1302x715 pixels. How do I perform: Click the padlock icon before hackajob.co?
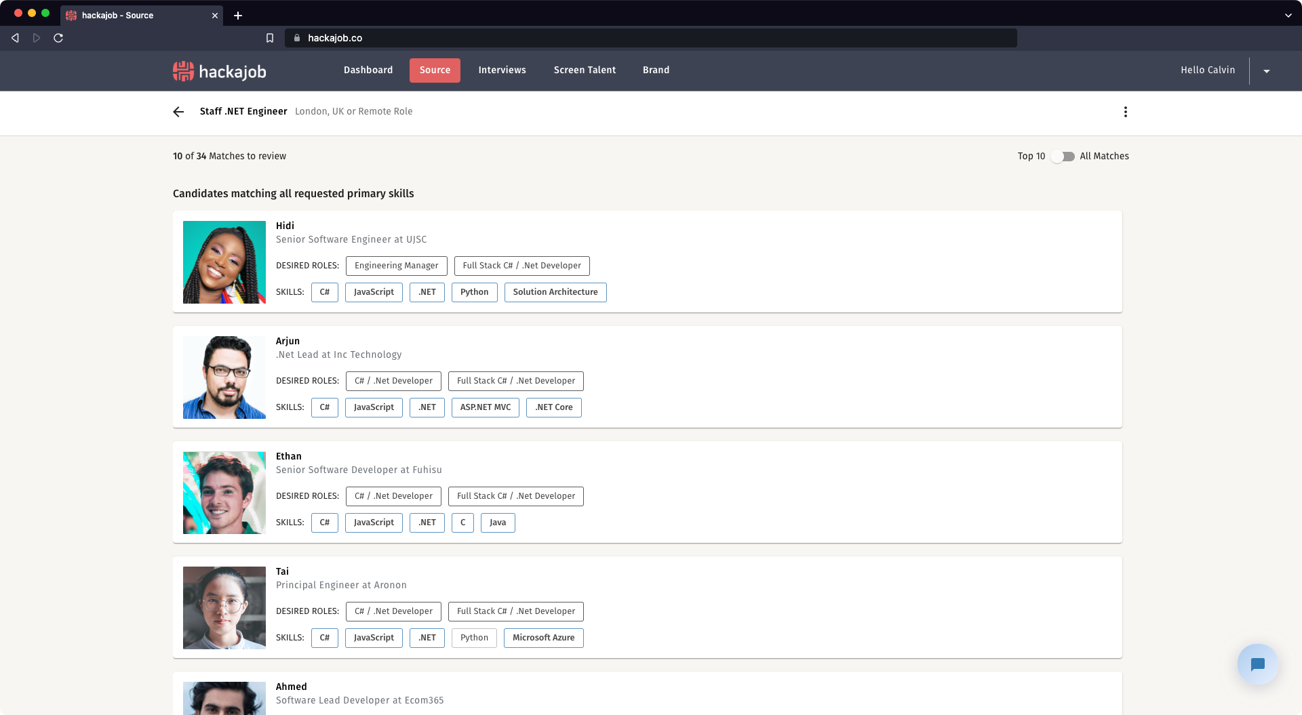pyautogui.click(x=296, y=38)
